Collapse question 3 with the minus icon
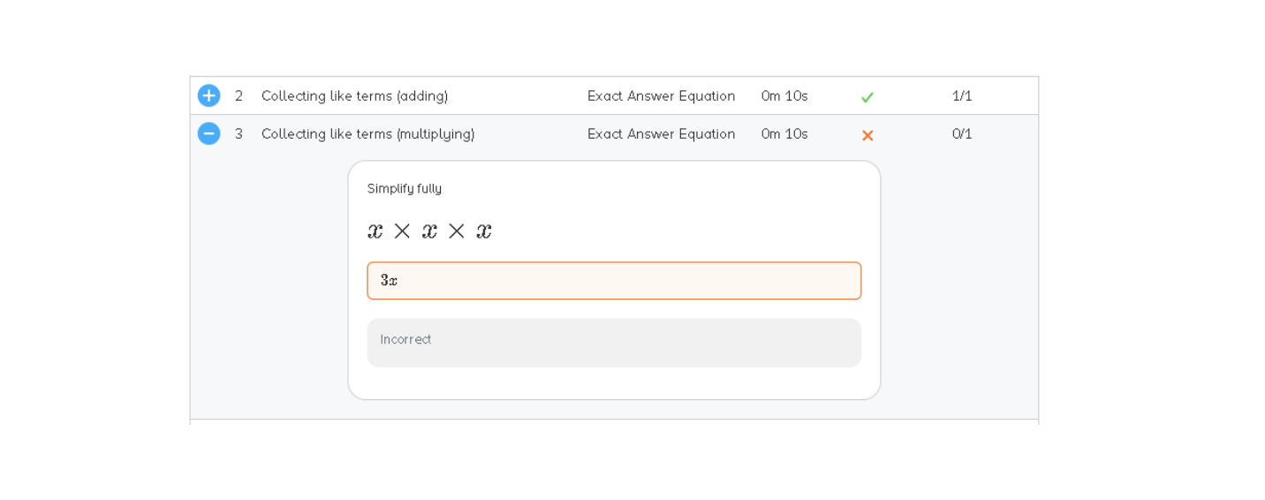This screenshot has height=500, width=1265. (x=208, y=133)
